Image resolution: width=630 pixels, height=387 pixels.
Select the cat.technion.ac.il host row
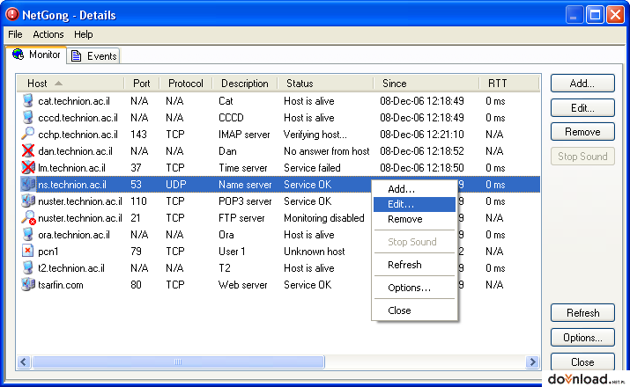(279, 100)
